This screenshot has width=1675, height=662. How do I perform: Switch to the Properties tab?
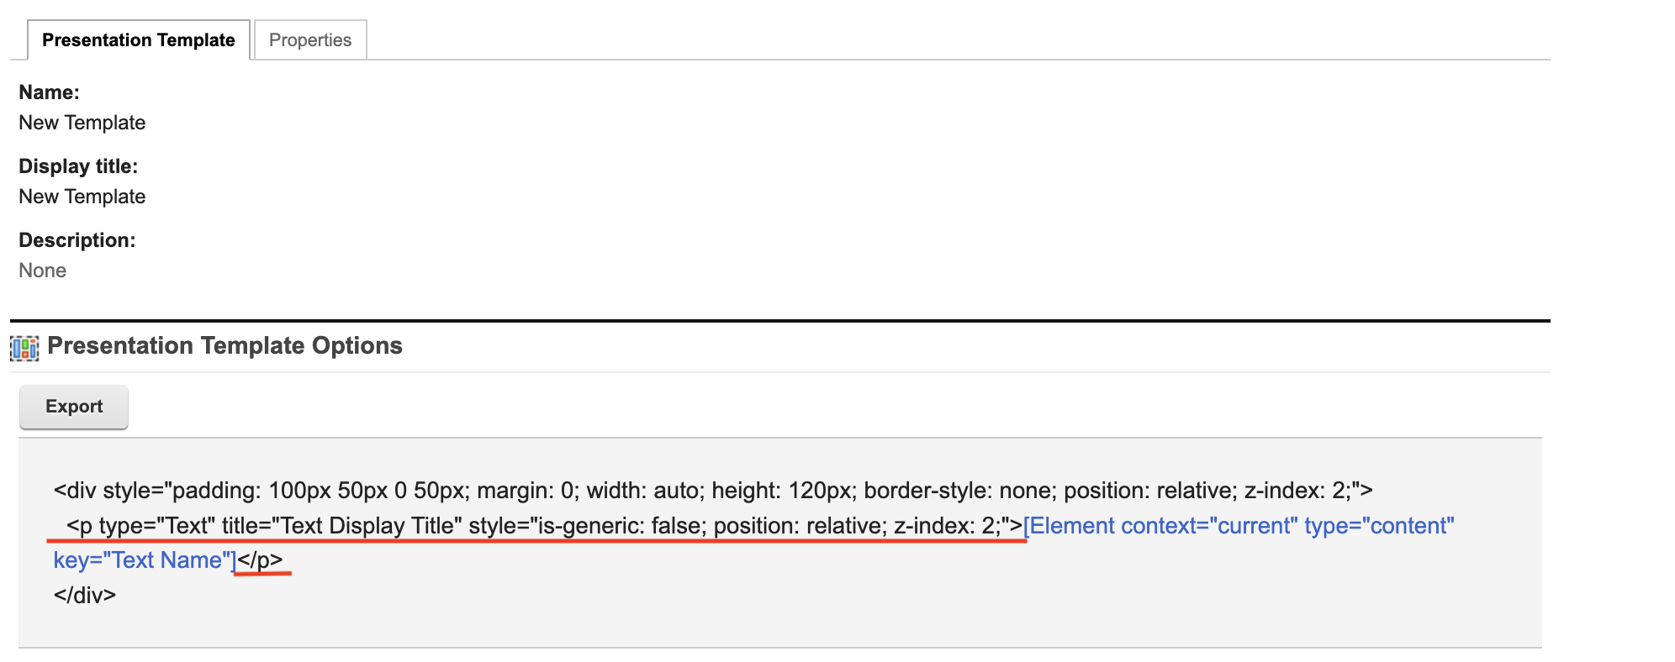309,40
